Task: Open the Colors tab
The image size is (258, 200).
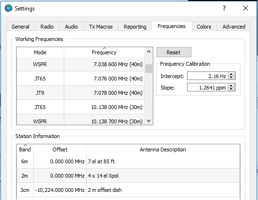Action: (x=204, y=27)
